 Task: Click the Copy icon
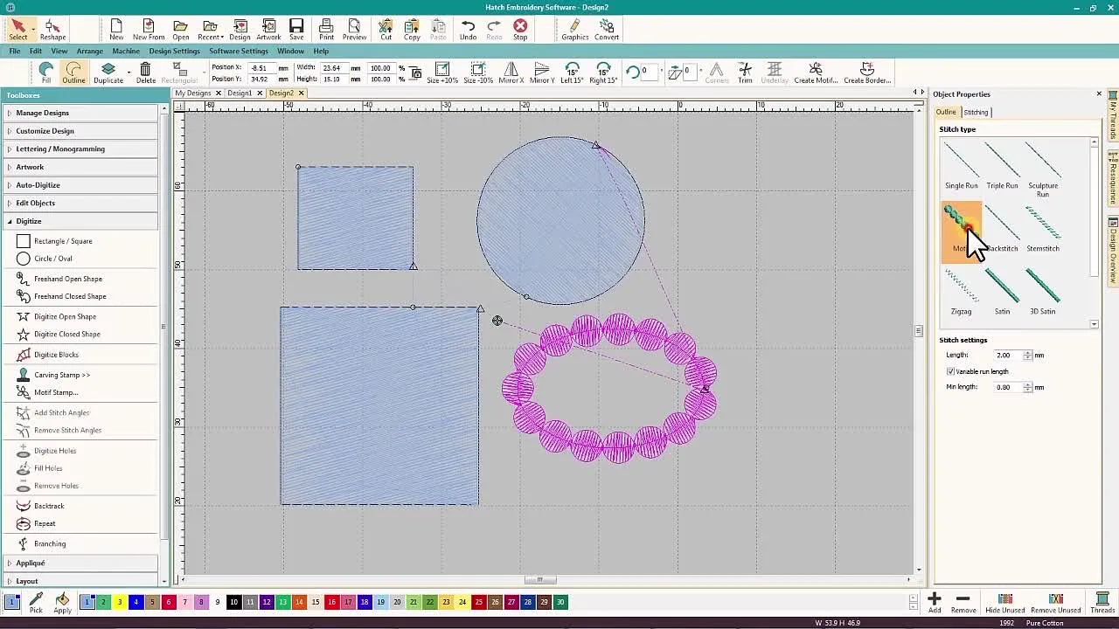[412, 30]
